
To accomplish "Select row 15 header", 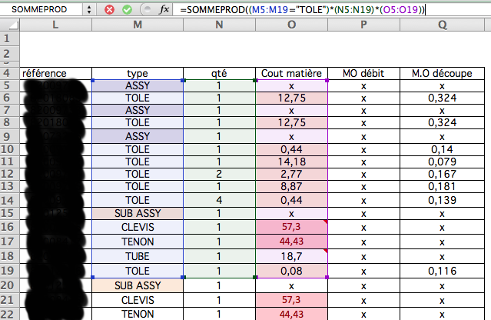I will coord(10,213).
